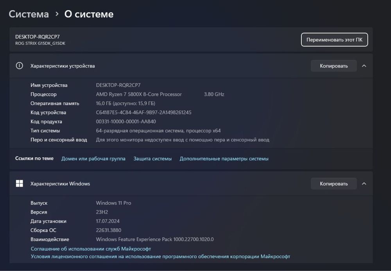
Task: Click the info icon beside Характеристики устройства
Action: click(x=20, y=66)
